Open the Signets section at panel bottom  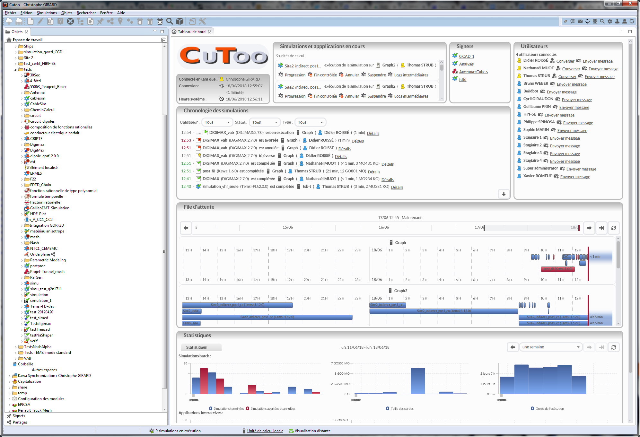(x=86, y=416)
